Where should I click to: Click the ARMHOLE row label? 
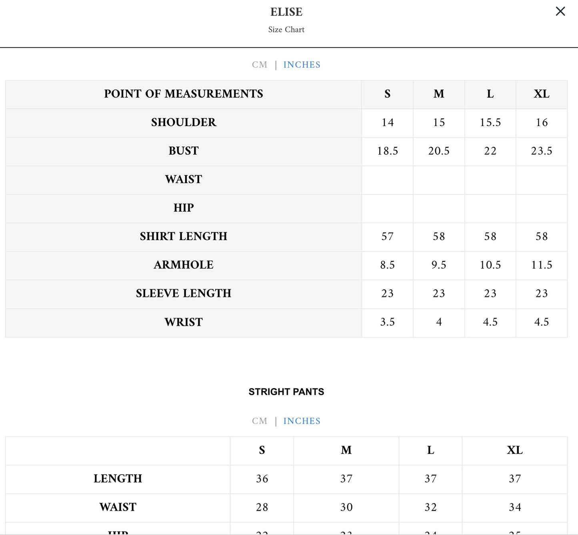tap(184, 265)
